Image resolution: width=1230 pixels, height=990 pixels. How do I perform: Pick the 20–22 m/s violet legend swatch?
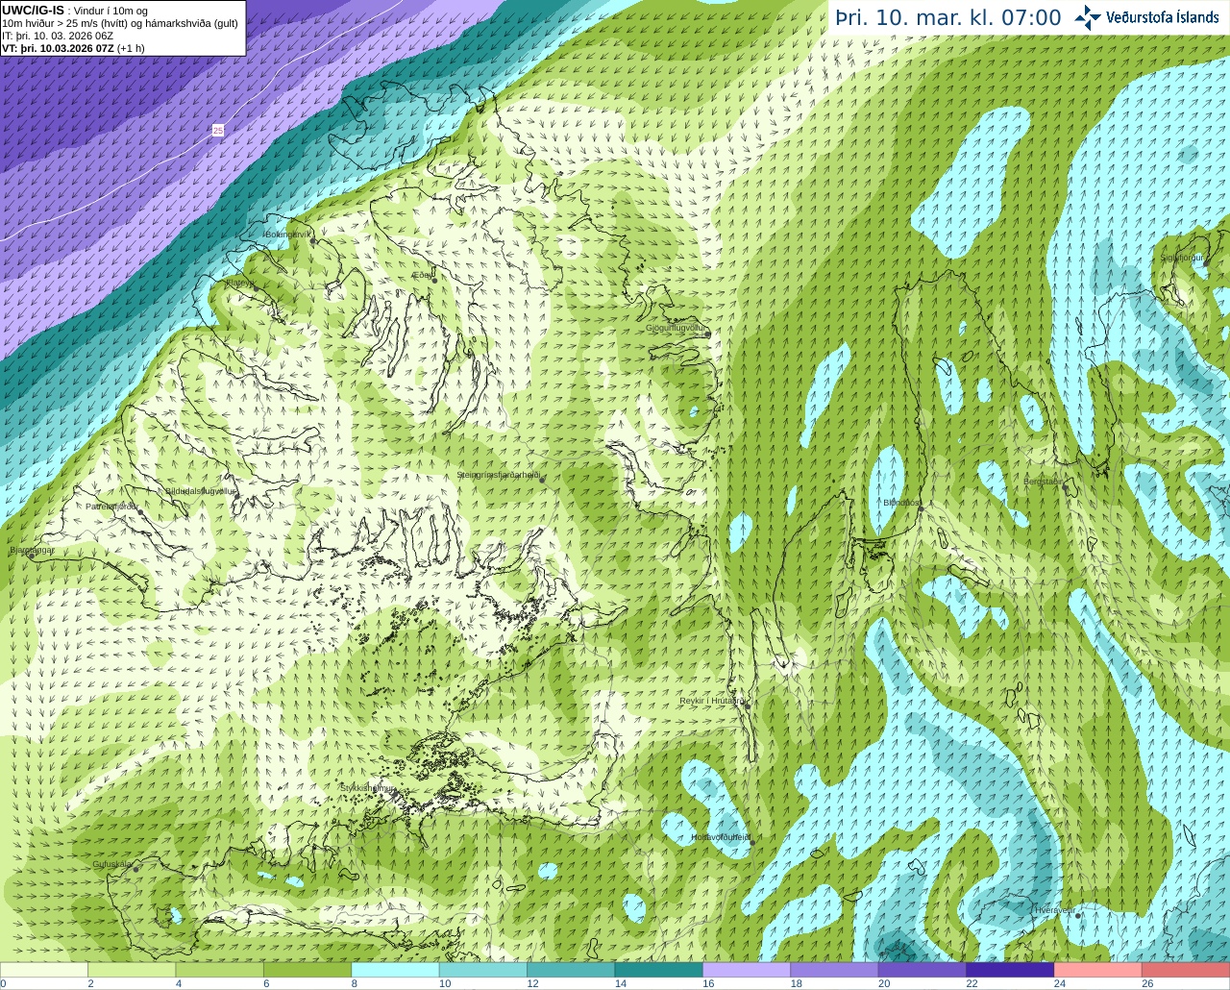tap(922, 970)
